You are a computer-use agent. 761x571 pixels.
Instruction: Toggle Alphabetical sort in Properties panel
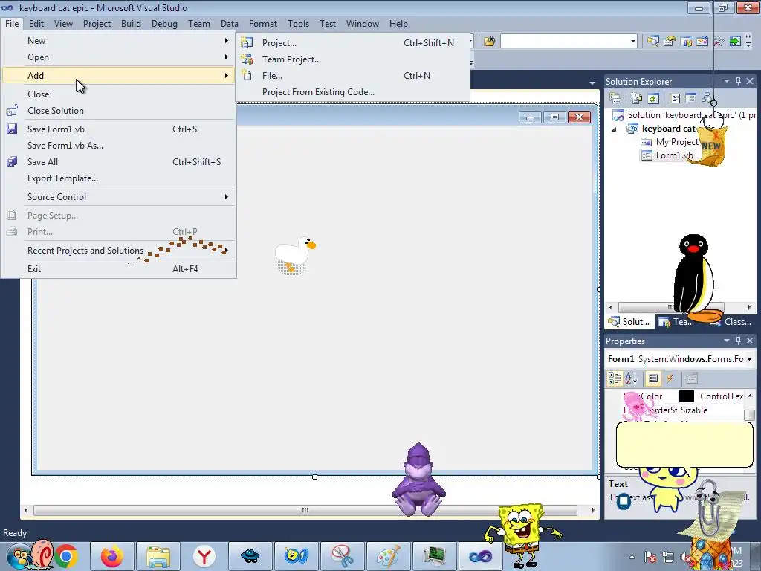632,378
